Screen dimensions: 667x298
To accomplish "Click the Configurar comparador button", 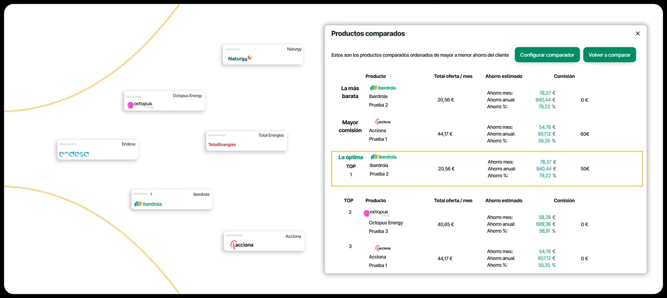I will pyautogui.click(x=547, y=55).
